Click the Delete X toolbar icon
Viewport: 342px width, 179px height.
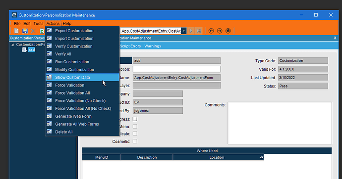click(x=33, y=31)
